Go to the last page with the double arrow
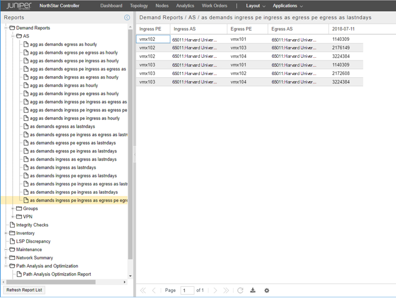 click(x=226, y=290)
